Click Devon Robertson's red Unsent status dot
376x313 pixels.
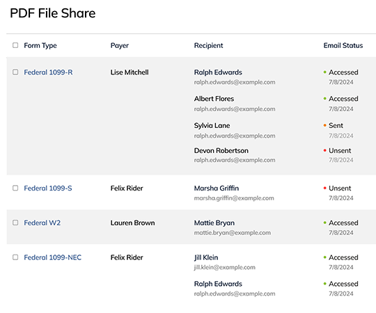(x=325, y=150)
